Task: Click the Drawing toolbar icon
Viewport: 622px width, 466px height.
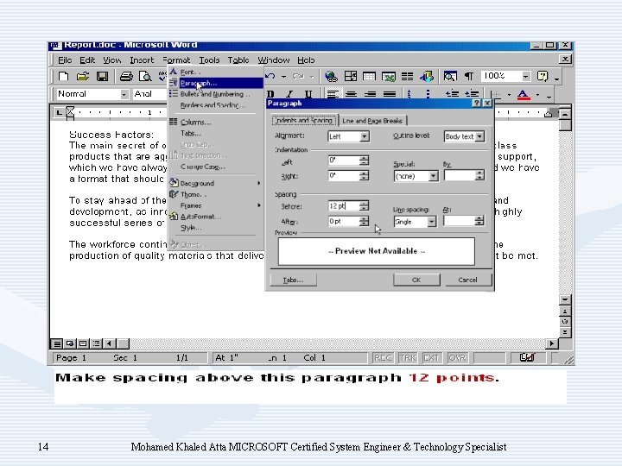Action: coord(427,76)
